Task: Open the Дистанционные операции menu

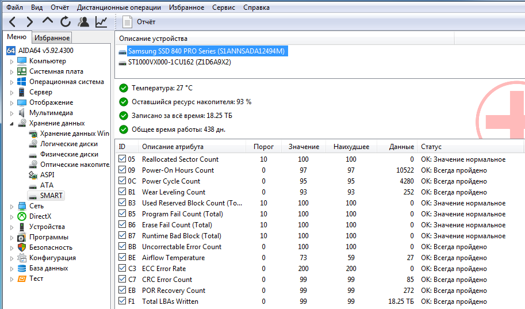Action: [119, 7]
